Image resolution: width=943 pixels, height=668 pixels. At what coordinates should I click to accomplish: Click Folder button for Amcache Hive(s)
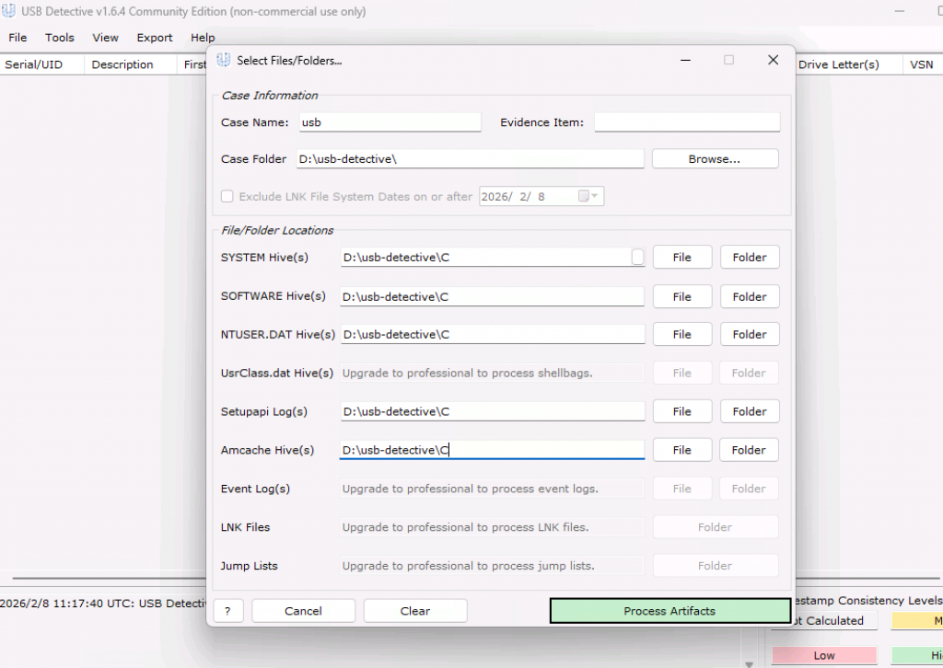(749, 450)
